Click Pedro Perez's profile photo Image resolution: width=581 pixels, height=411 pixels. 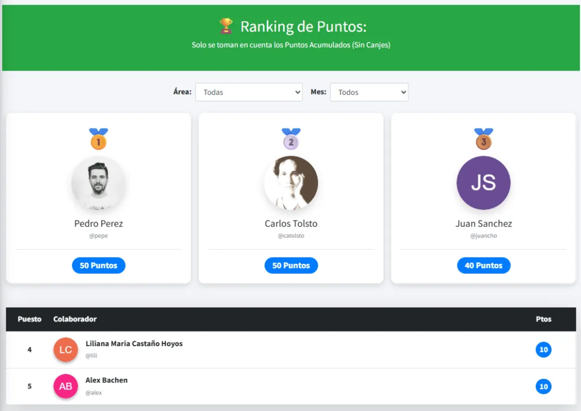[x=98, y=183]
